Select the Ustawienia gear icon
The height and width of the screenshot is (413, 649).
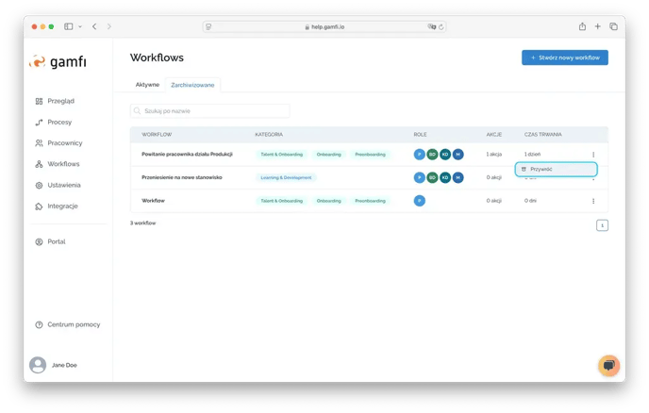tap(39, 185)
